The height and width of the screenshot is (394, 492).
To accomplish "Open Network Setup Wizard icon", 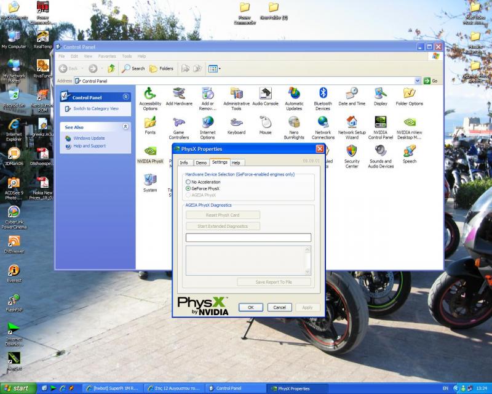I will click(352, 127).
